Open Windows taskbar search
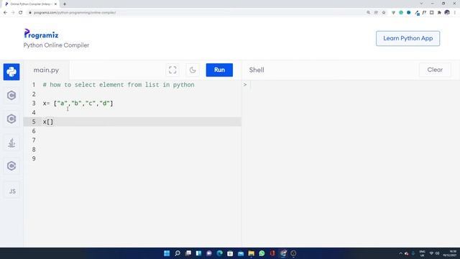 point(178,253)
